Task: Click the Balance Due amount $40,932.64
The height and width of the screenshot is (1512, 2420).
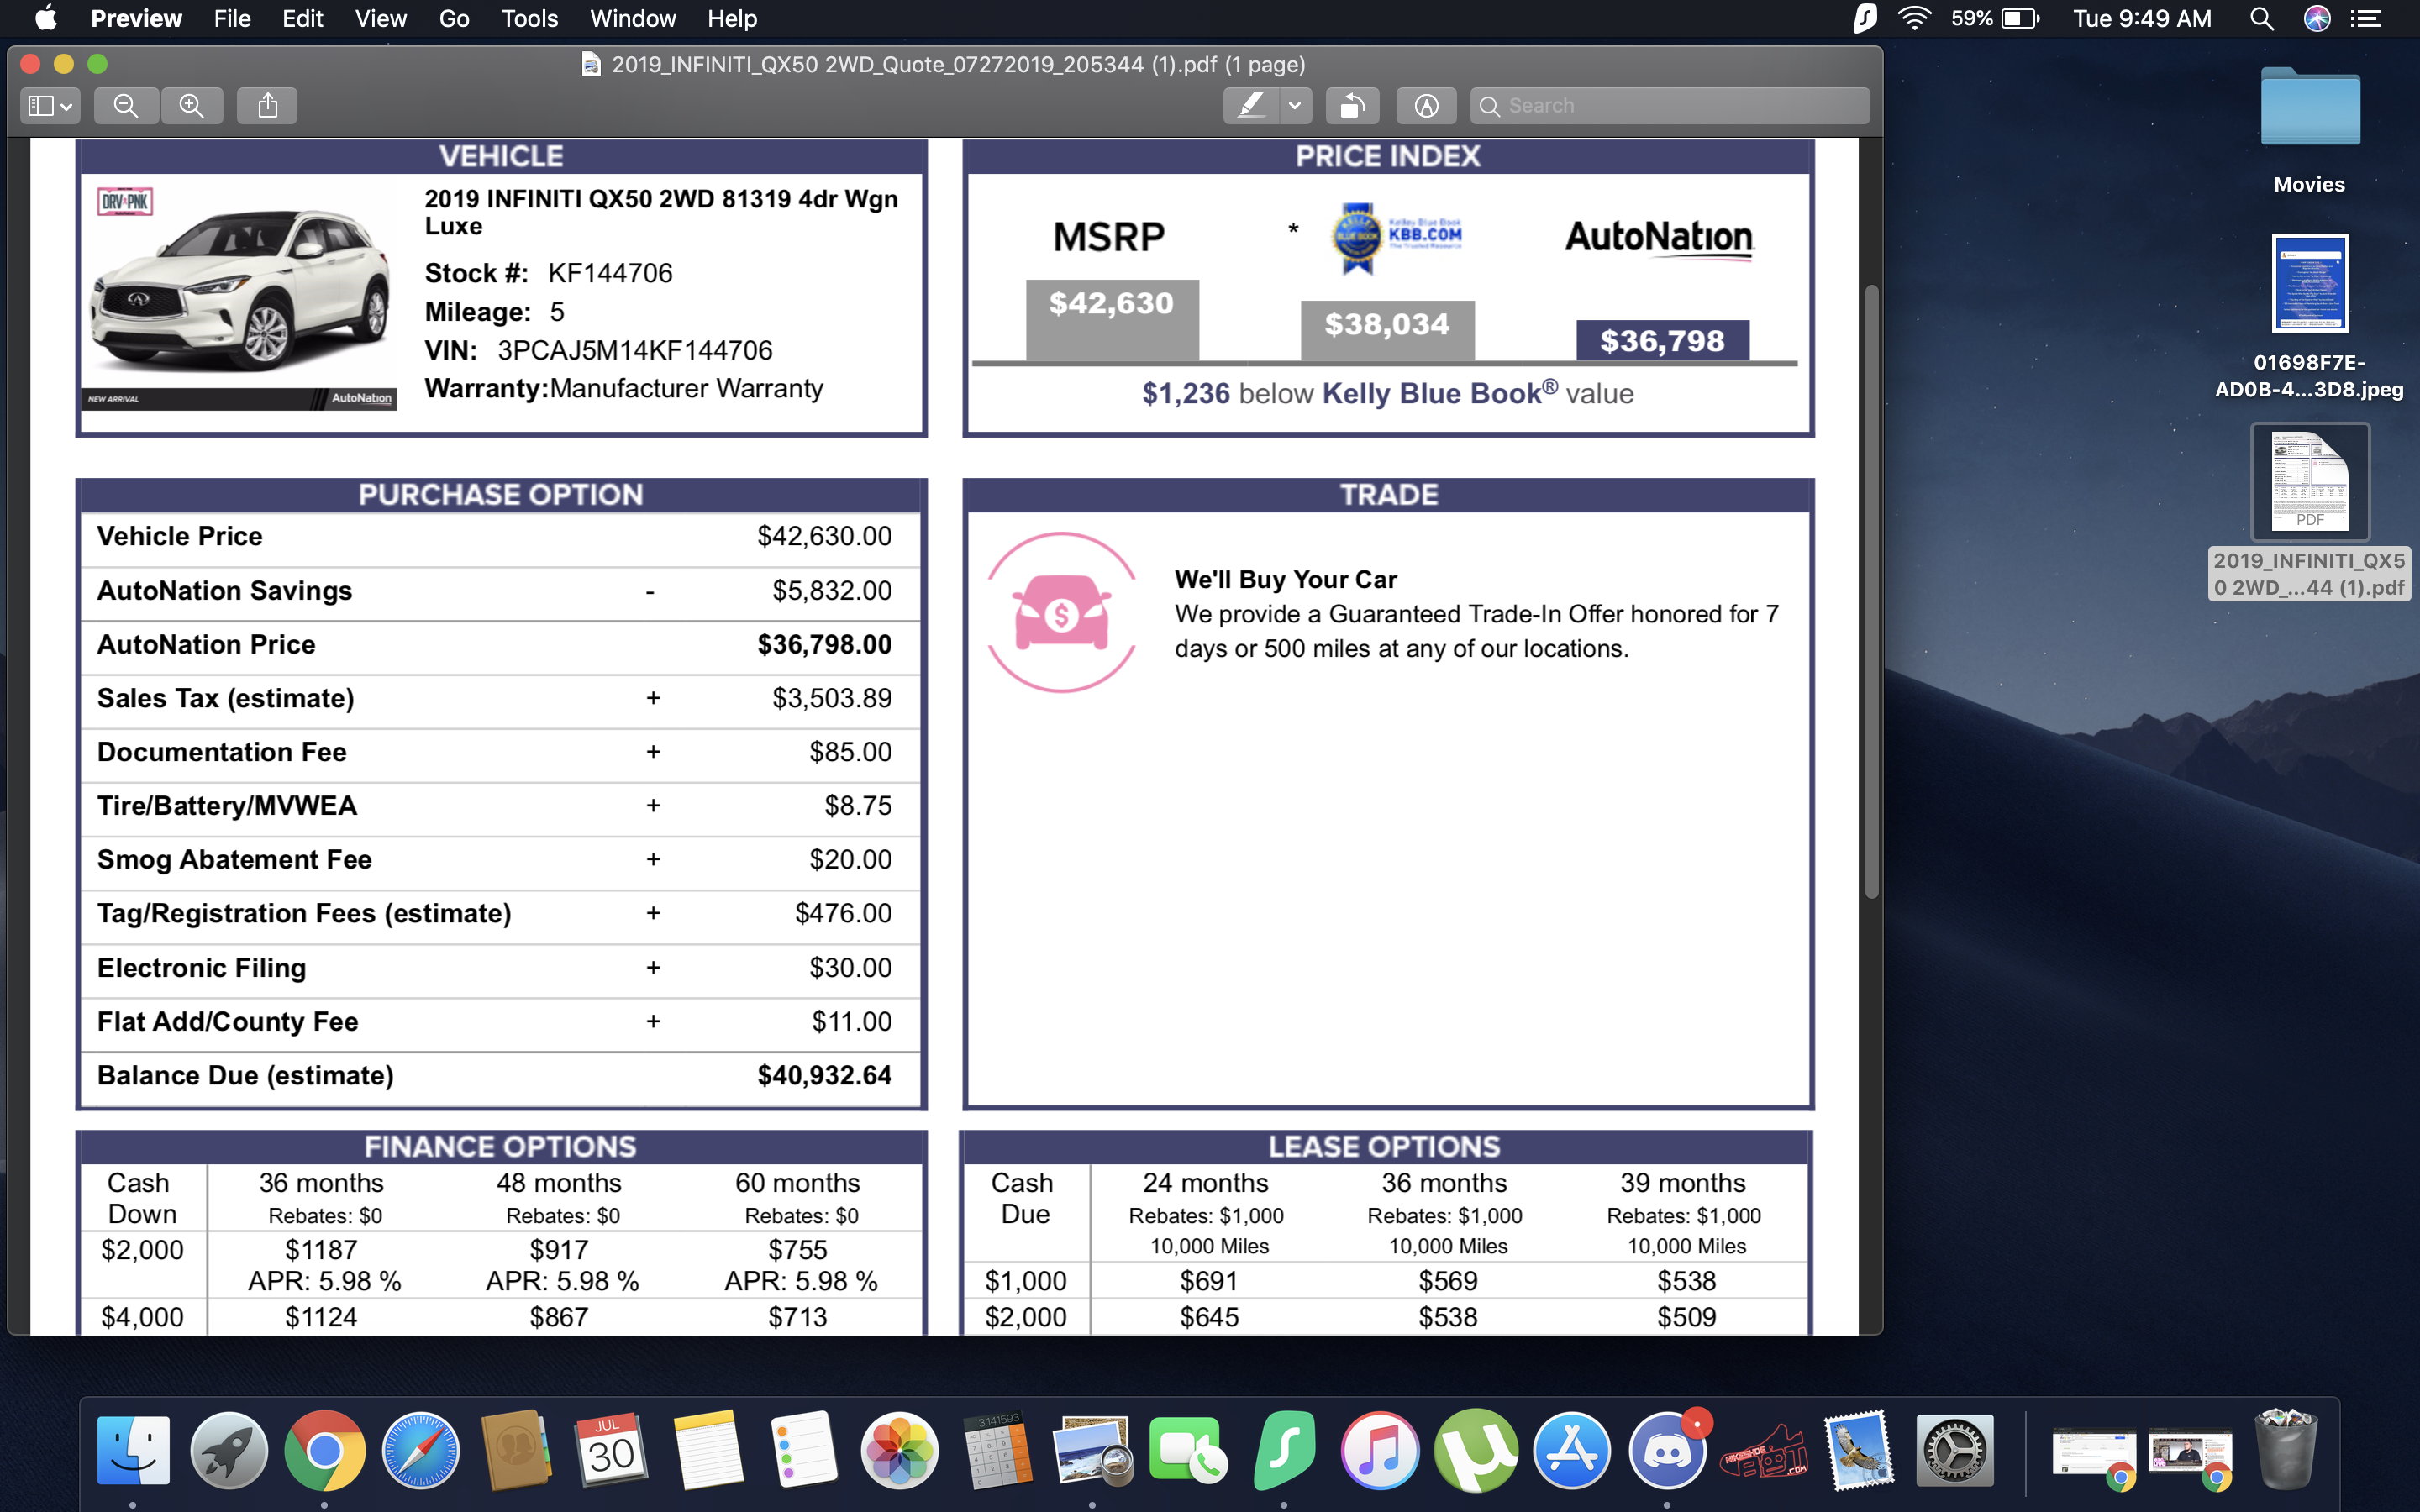Action: tap(824, 1075)
